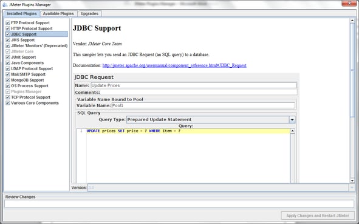Toggle the MongoDB Support checkbox
The width and height of the screenshot is (359, 224).
click(8, 80)
